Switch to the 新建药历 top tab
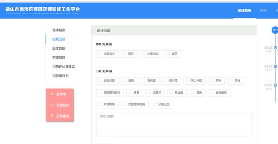Screen dimensions: 278x144 pyautogui.click(x=244, y=11)
